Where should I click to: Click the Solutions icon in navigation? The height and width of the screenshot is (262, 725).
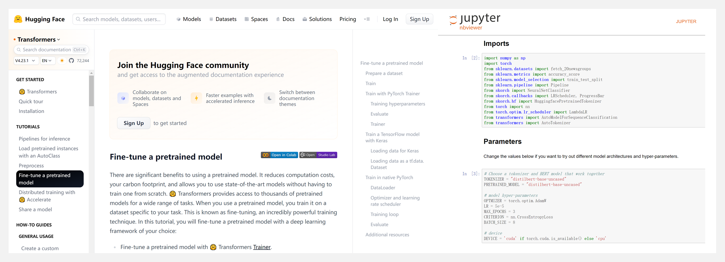click(x=305, y=19)
